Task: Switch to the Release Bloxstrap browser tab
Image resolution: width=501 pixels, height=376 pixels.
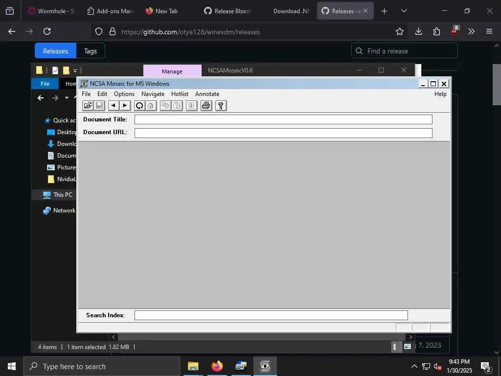Action: (x=228, y=11)
